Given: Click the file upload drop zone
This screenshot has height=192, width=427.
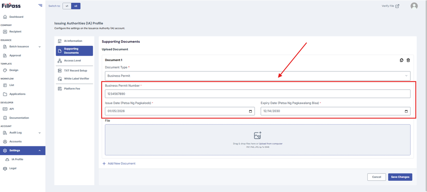Looking at the screenshot, I should pos(258,140).
